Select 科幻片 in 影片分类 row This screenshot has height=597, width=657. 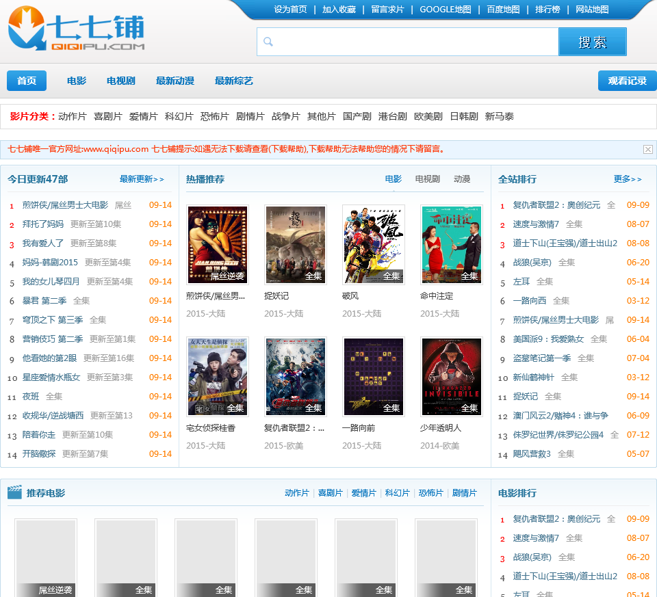179,116
